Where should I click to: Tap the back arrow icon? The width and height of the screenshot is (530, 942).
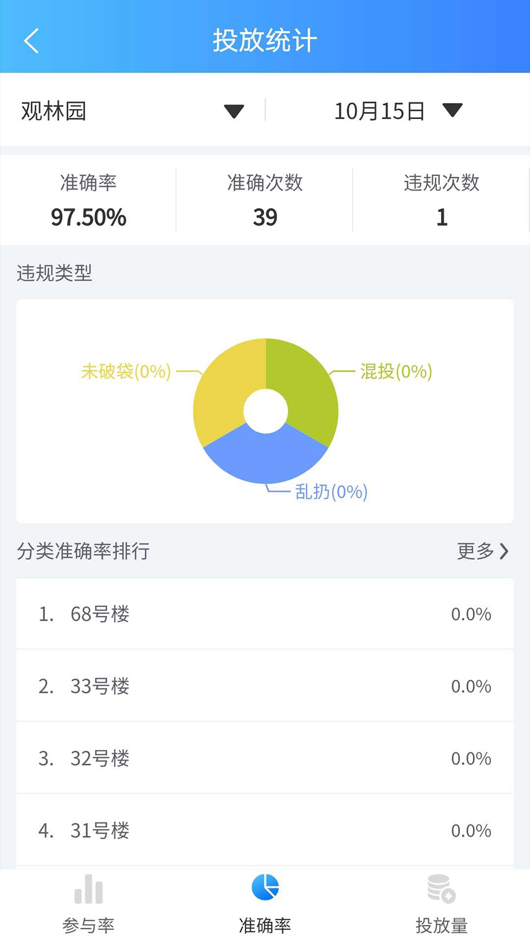tap(32, 41)
